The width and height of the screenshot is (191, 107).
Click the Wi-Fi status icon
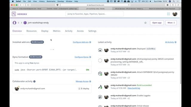pyautogui.click(x=139, y=1)
